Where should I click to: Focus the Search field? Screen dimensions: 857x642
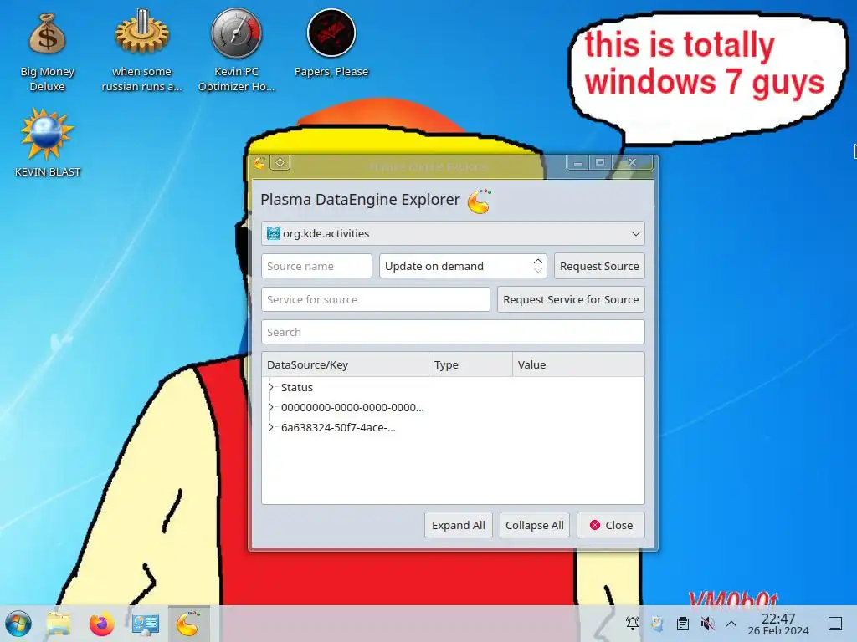[453, 332]
